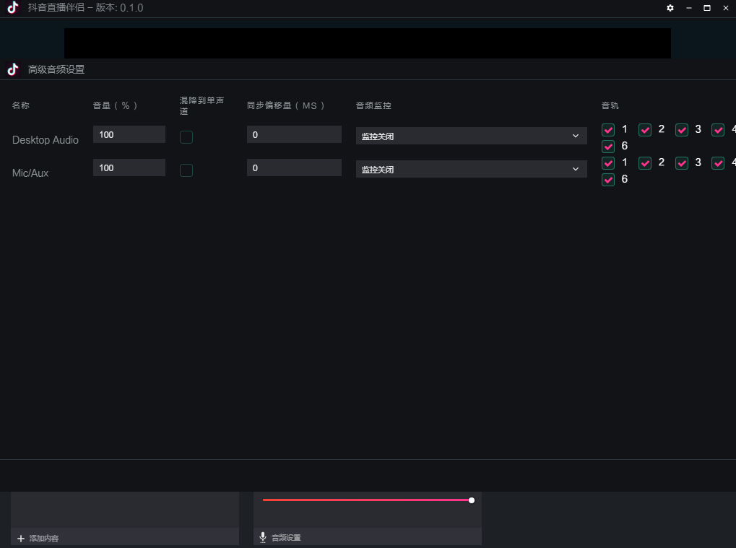736x548 pixels.
Task: Click the 音量 (%) column header
Action: [115, 105]
